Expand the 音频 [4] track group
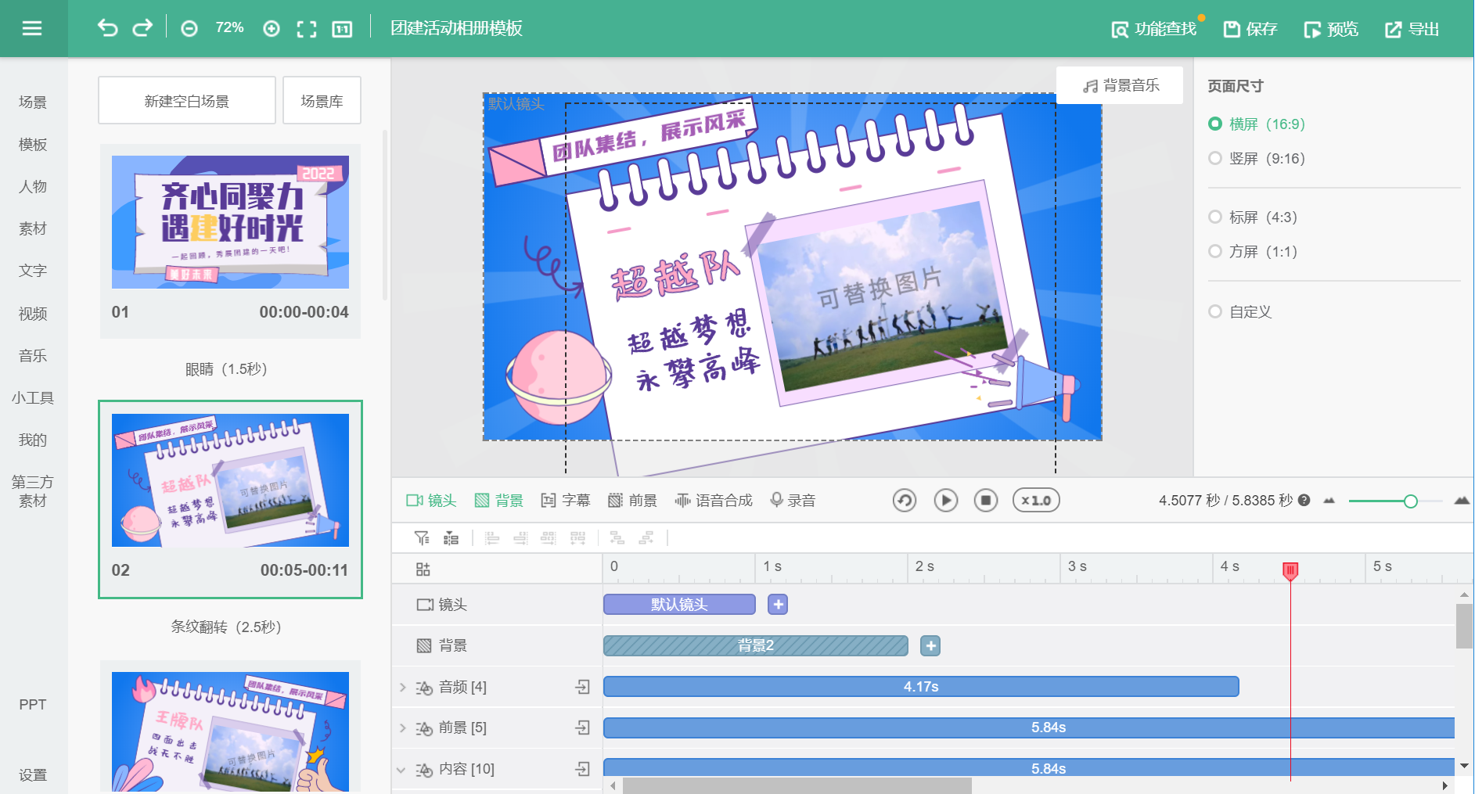Screen dimensions: 1475x794 (x=402, y=687)
